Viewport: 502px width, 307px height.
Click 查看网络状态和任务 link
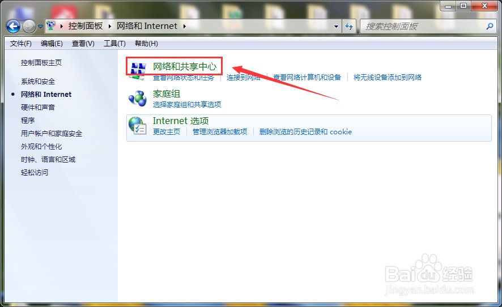tap(184, 77)
